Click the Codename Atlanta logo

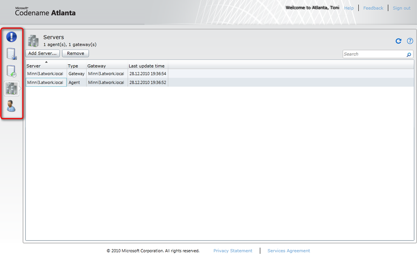[x=45, y=12]
